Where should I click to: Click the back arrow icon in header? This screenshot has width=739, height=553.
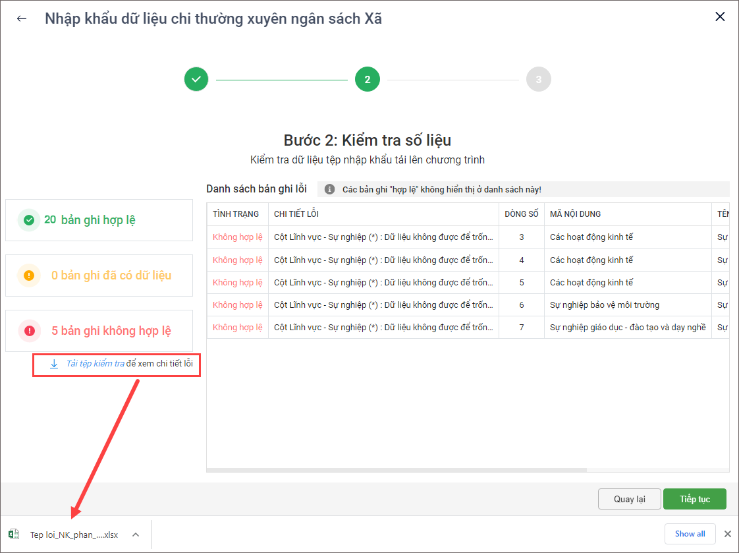[22, 18]
